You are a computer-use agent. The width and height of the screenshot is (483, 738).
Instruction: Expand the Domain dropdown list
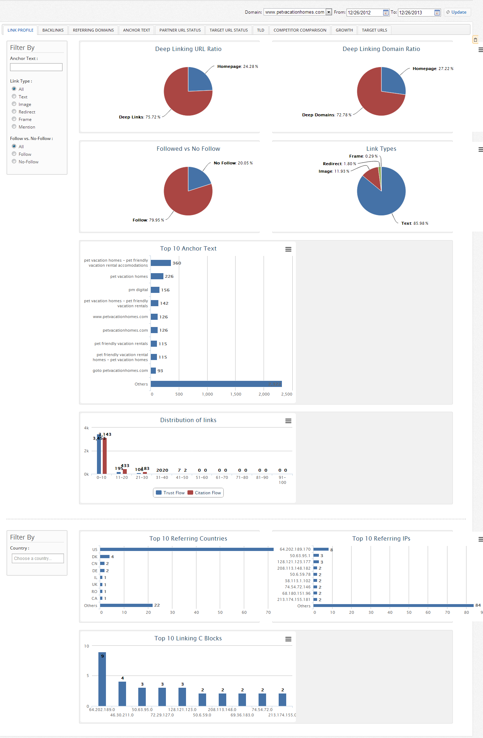click(x=329, y=12)
